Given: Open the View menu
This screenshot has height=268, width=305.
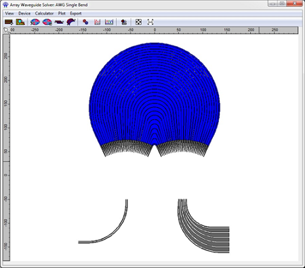Looking at the screenshot, I should 9,14.
